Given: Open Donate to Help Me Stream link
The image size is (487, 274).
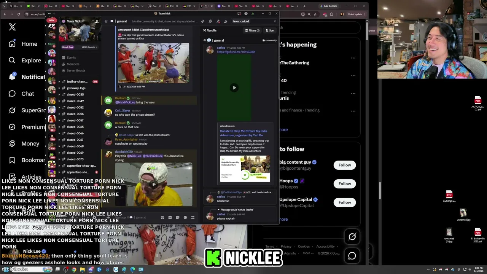Looking at the screenshot, I should pos(243,133).
